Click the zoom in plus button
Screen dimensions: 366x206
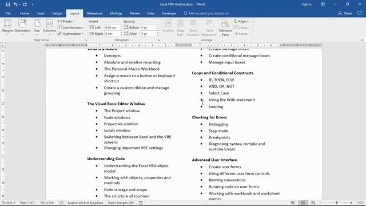click(x=351, y=203)
